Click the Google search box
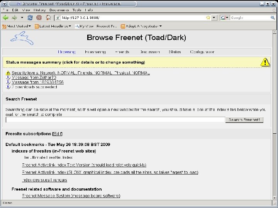 point(250,17)
